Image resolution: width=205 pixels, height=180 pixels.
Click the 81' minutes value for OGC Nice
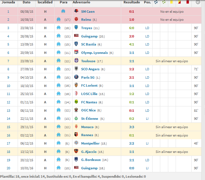pos(196,110)
